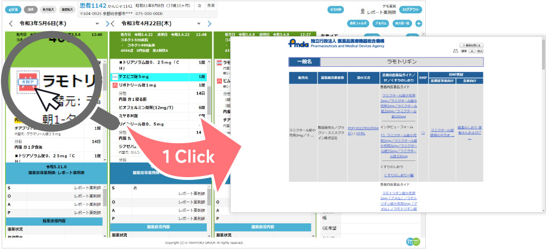Click the 戻る back button
546x249 pixels.
[13, 9]
